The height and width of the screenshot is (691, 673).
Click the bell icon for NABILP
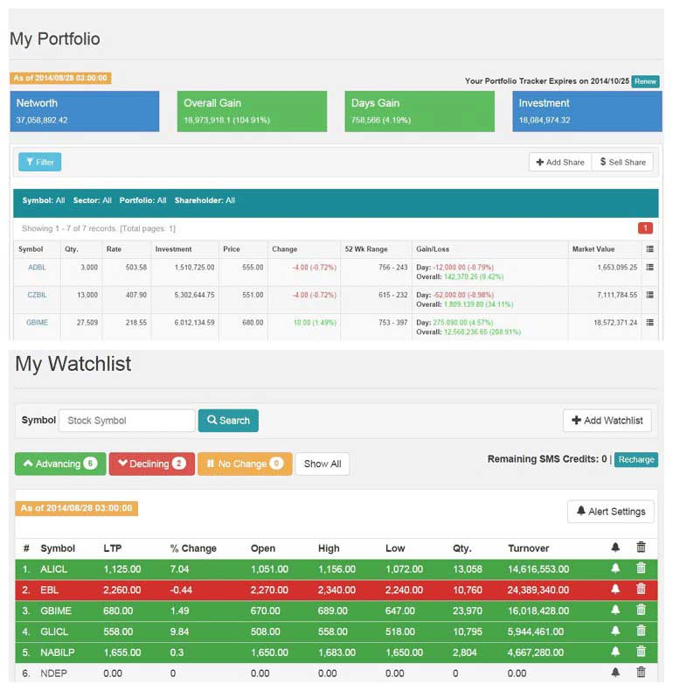615,652
